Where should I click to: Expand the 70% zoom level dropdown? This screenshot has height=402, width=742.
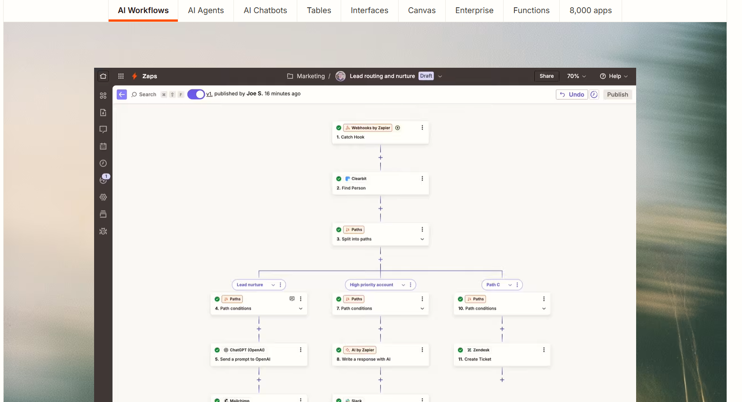coord(576,76)
